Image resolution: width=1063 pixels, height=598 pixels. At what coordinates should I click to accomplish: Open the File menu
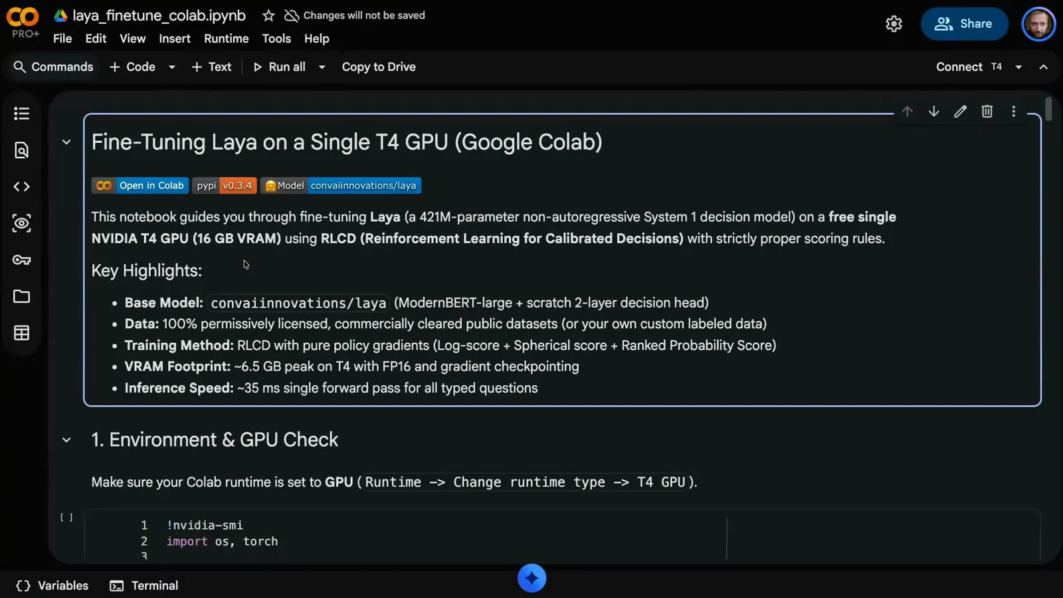point(62,39)
